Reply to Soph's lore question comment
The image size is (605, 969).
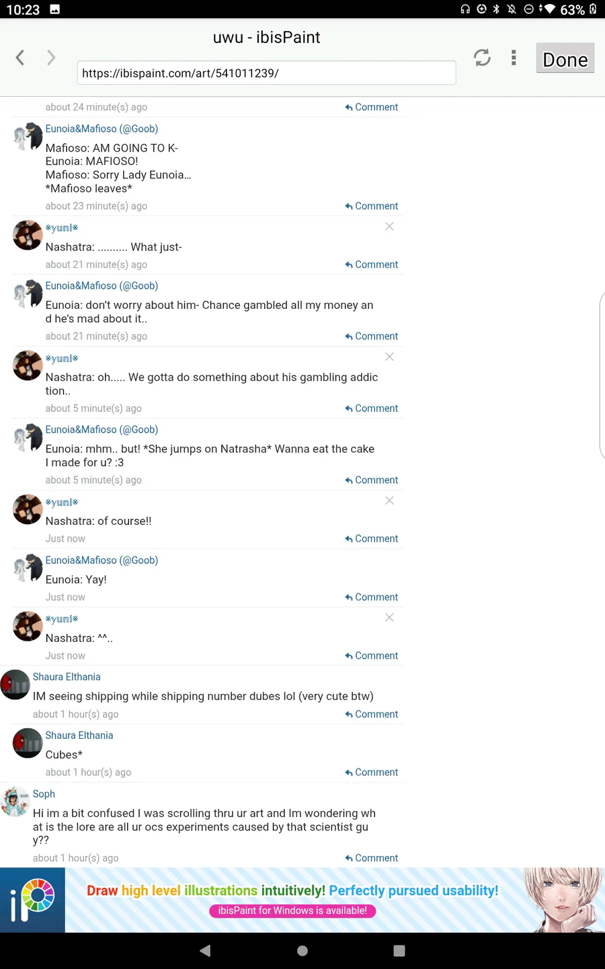[372, 858]
